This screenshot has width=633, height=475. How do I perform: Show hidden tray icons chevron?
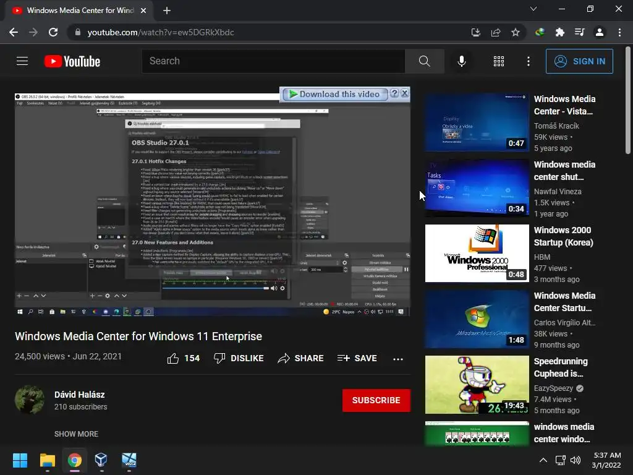click(543, 460)
